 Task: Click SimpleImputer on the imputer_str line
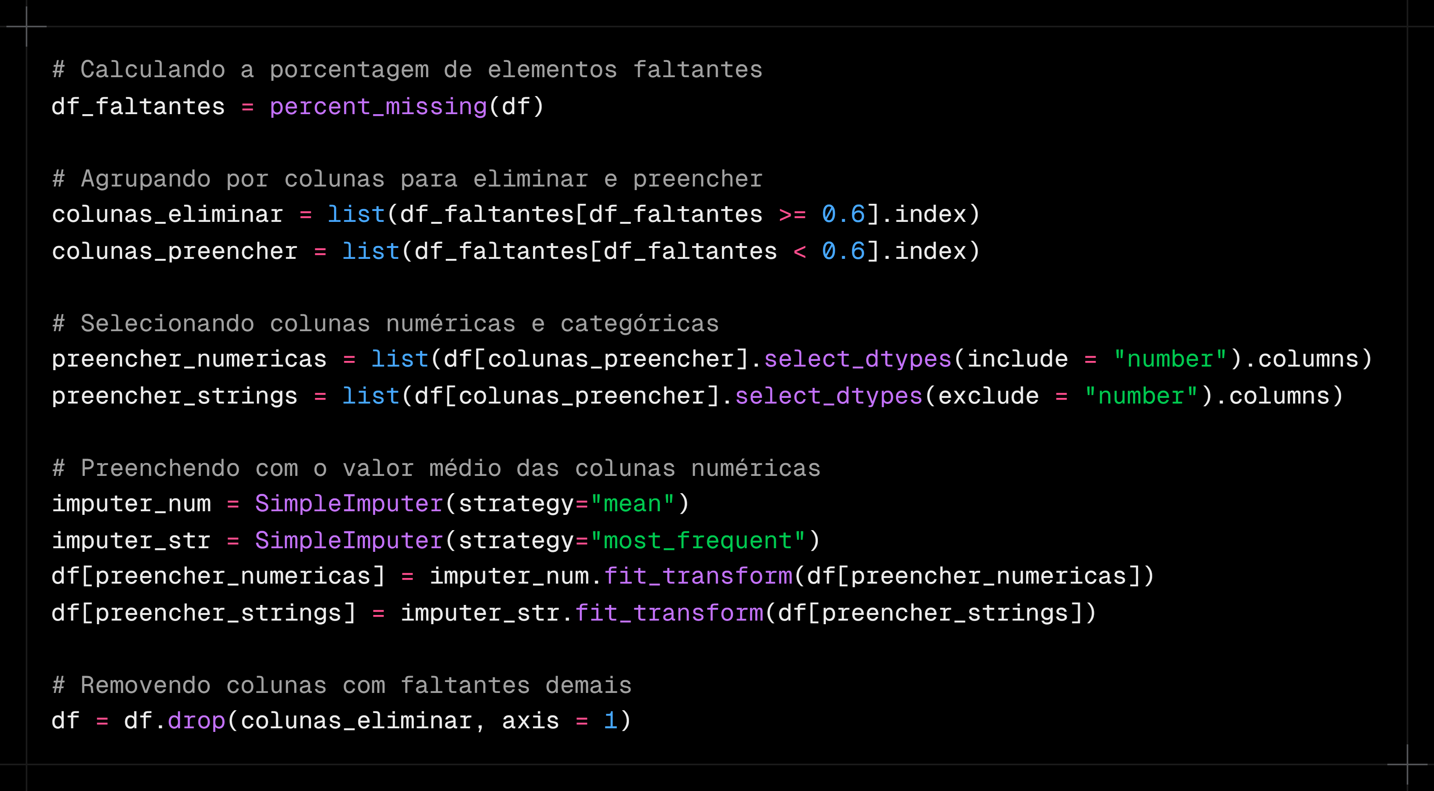349,541
